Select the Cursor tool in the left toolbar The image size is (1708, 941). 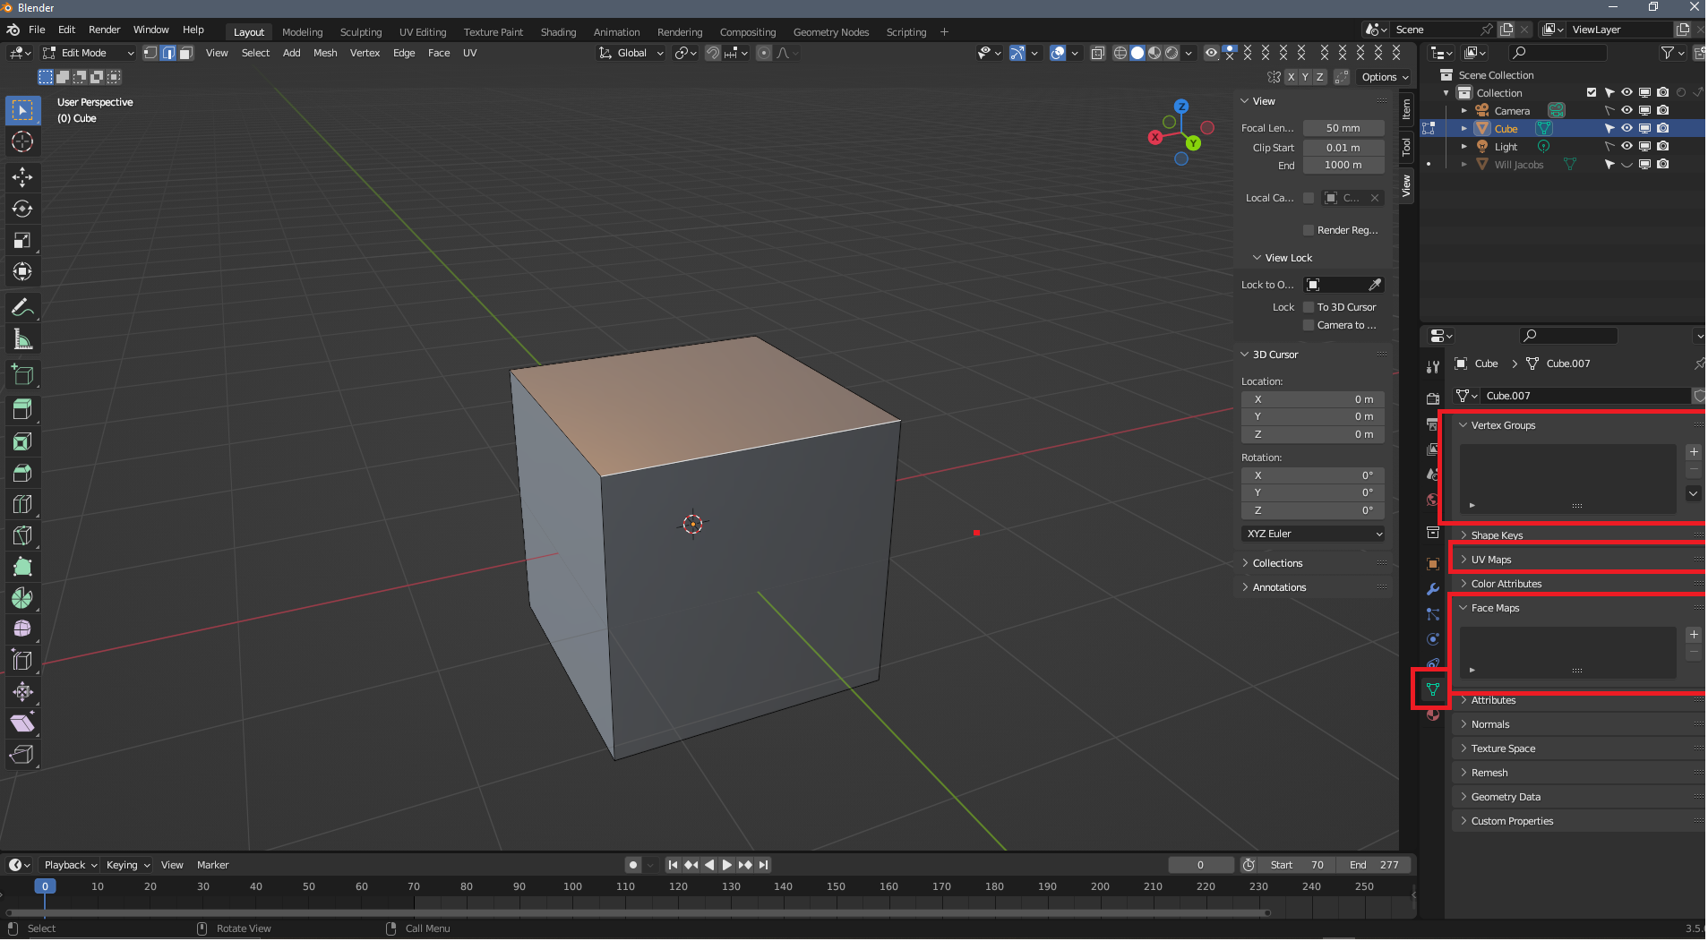[22, 141]
